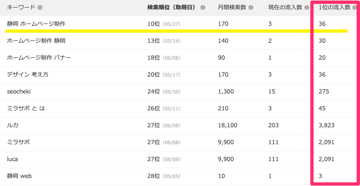
Task: Select keyword 静岡 ホームページ制作
Action: point(36,23)
